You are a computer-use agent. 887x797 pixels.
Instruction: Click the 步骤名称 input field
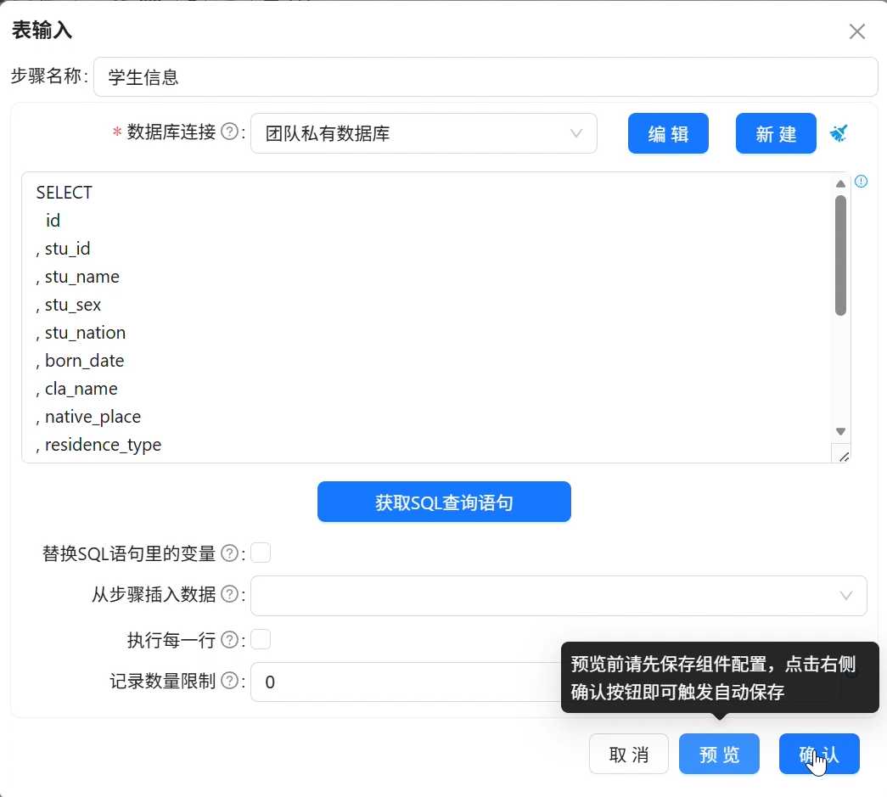pyautogui.click(x=486, y=77)
